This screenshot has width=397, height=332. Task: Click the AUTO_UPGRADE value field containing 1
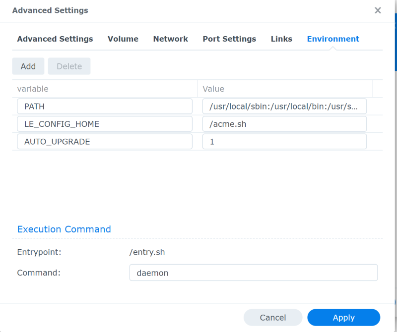click(x=284, y=142)
